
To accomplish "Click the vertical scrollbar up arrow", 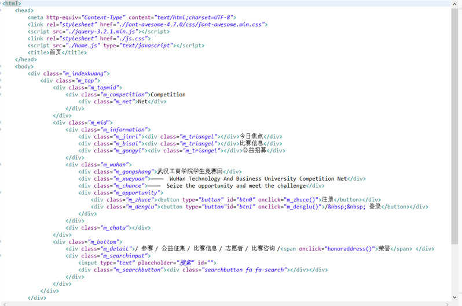I will pos(454,3).
